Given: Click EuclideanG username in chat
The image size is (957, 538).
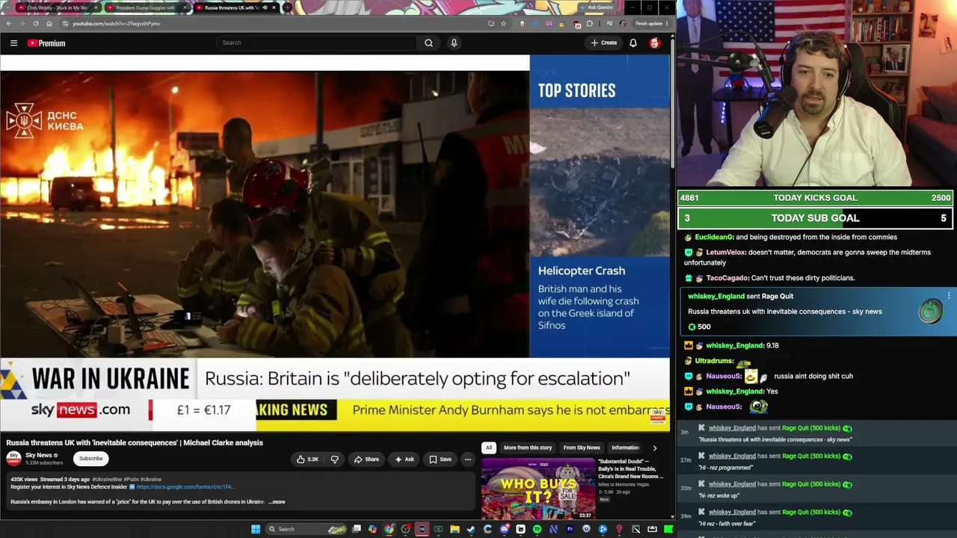Looking at the screenshot, I should tap(714, 238).
